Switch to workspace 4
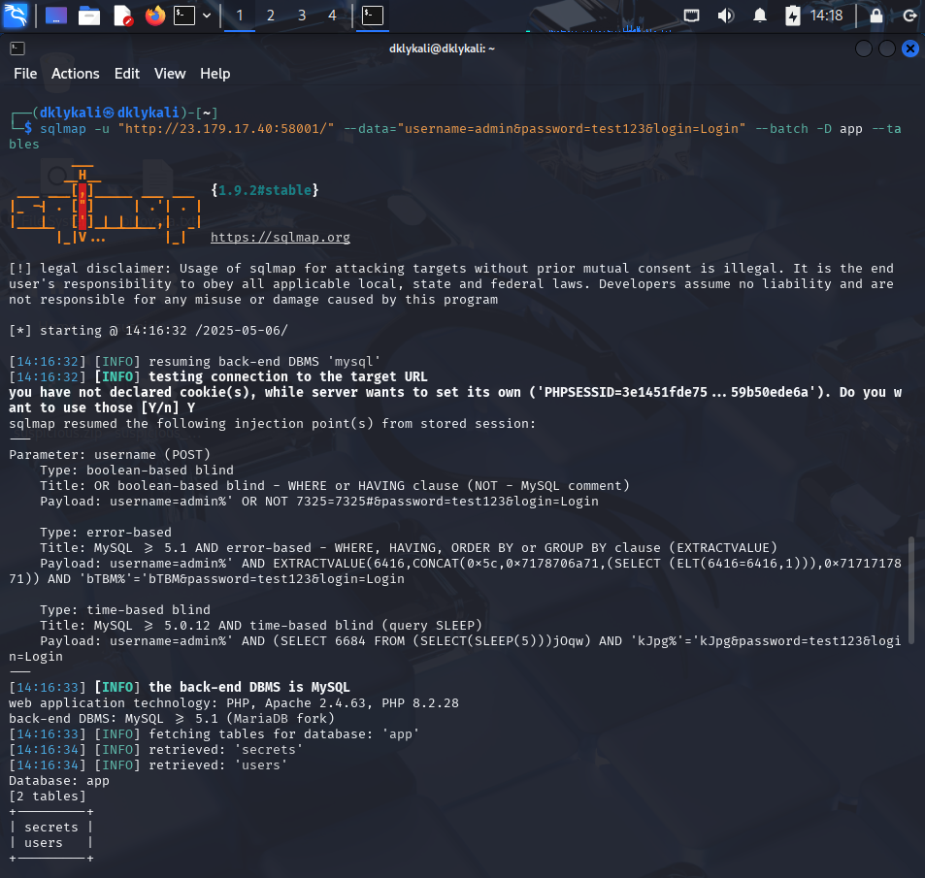Viewport: 925px width, 878px height. coord(333,16)
